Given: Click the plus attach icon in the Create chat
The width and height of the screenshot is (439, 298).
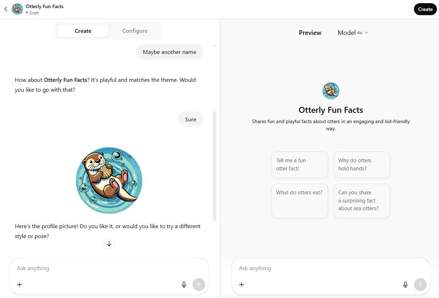Looking at the screenshot, I should click(20, 285).
